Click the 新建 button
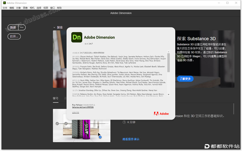Image resolution: width=242 pixels, height=151 pixels. (13, 27)
